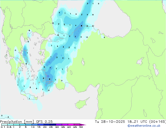Click the 0.1 to 0.5 mm legend swatch
This screenshot has height=128, width=166.
(x=4, y=125)
